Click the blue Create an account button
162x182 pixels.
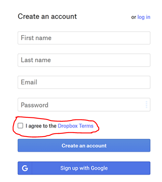pyautogui.click(x=84, y=146)
